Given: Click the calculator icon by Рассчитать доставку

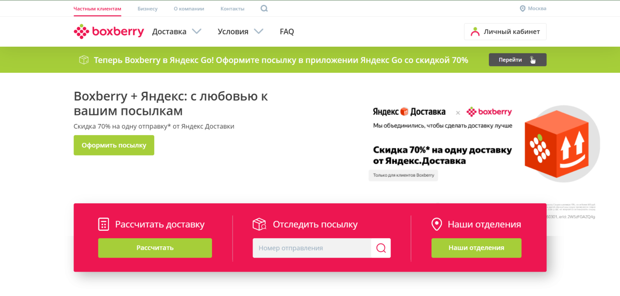Looking at the screenshot, I should coord(103,224).
